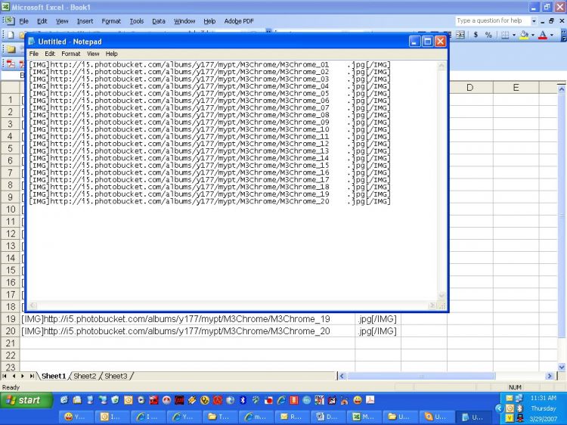Click the Currency Style dollar icon

click(476, 35)
